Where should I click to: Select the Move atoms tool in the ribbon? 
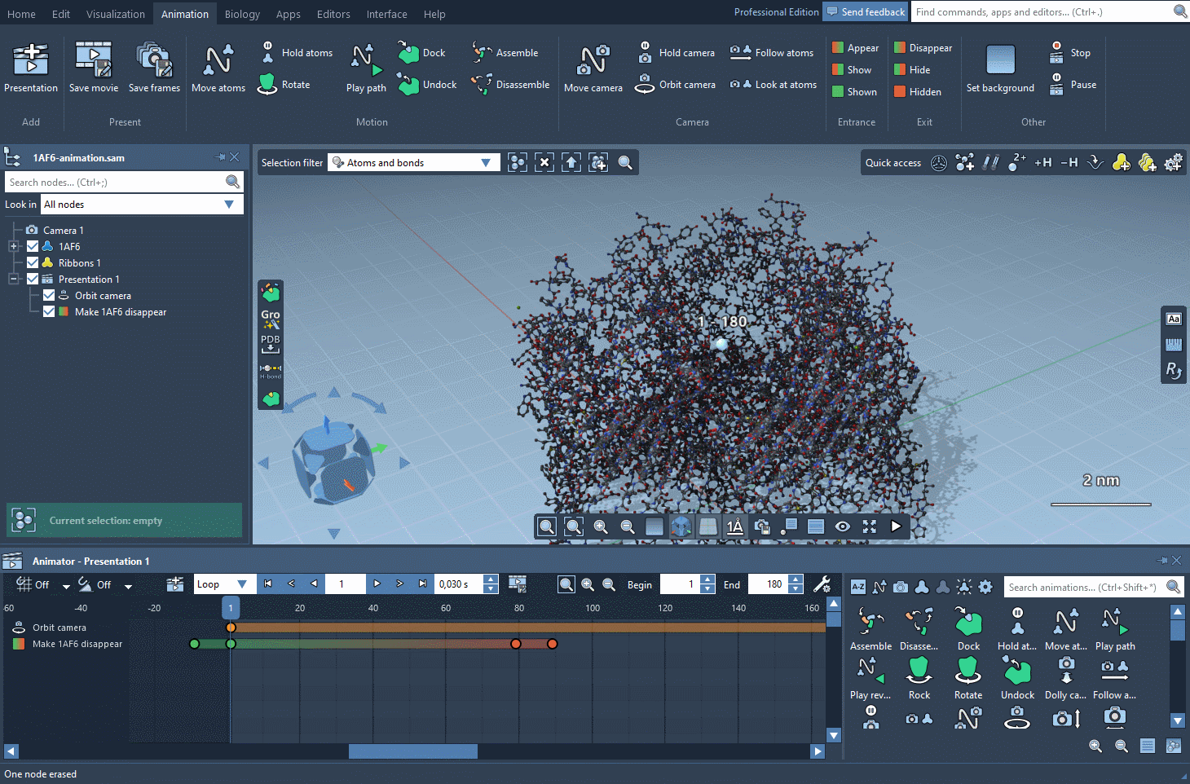(x=218, y=68)
